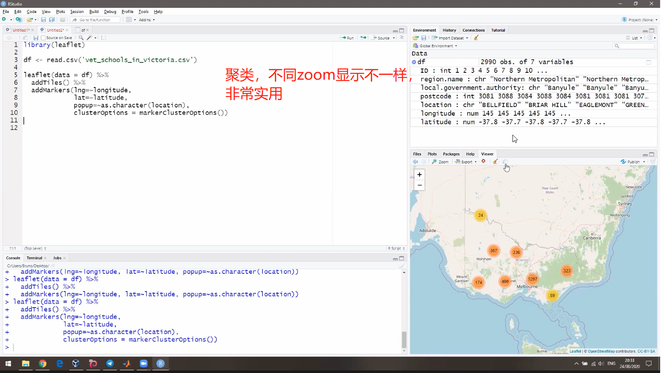The image size is (661, 373).
Task: Clear the console with the broom icon
Action: 402,266
